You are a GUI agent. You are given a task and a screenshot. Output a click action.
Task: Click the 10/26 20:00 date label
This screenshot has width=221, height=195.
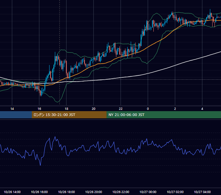coord(94,192)
